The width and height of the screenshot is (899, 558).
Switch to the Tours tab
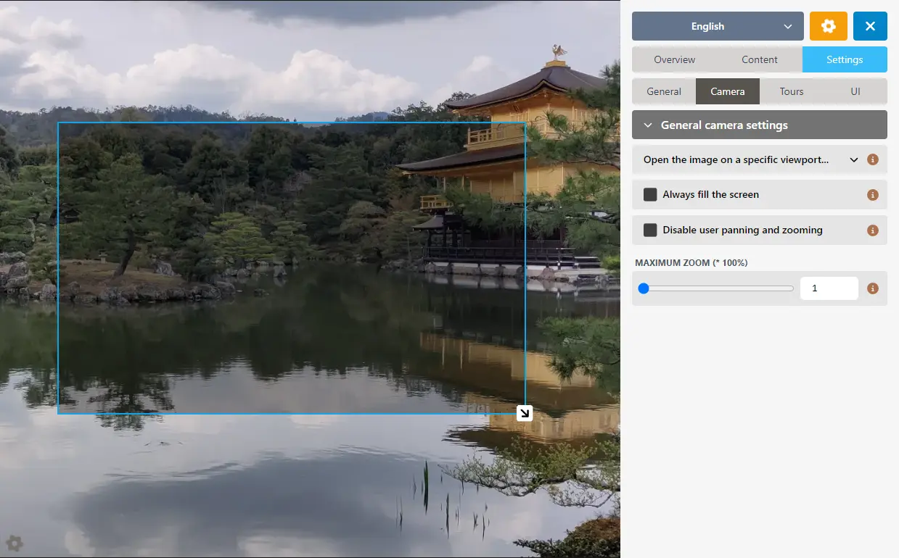click(x=791, y=91)
